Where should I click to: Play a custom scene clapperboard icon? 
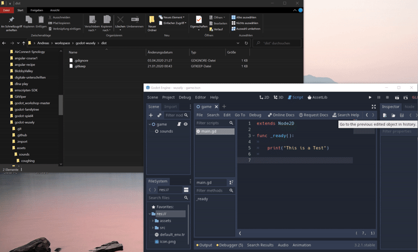(x=406, y=97)
